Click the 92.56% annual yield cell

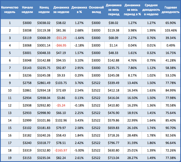[x=171, y=135]
